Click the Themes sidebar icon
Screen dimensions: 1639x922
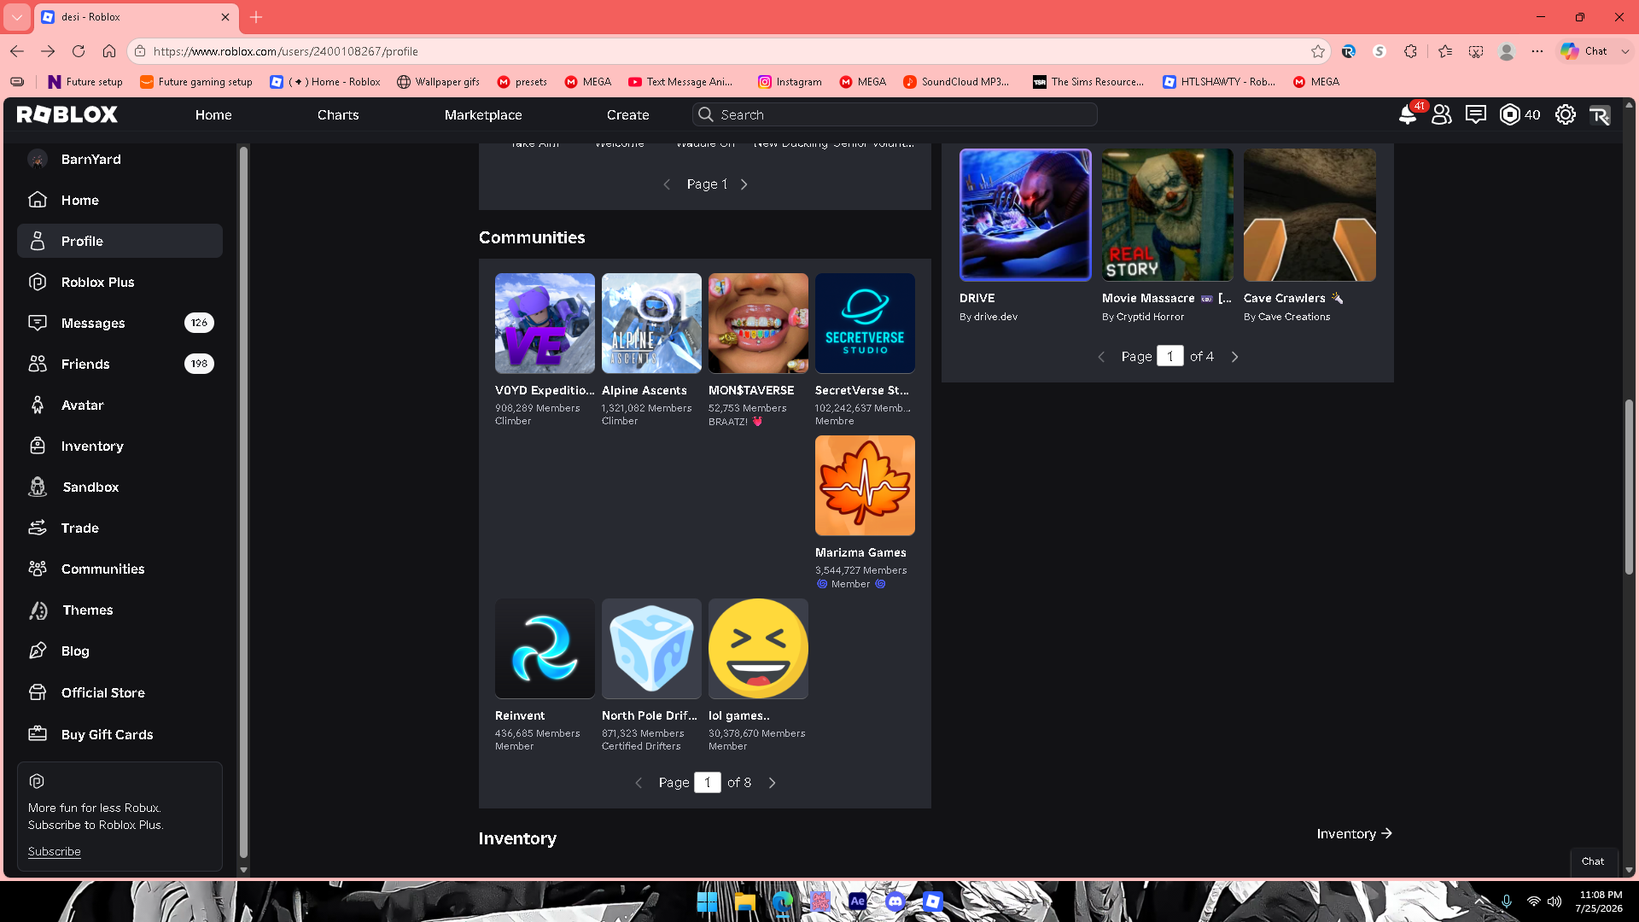[38, 610]
